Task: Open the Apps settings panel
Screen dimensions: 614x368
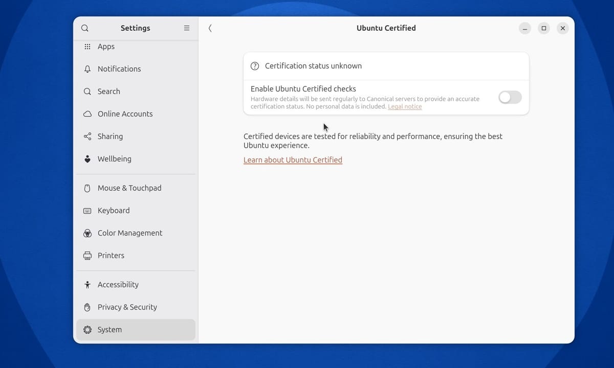Action: point(136,47)
